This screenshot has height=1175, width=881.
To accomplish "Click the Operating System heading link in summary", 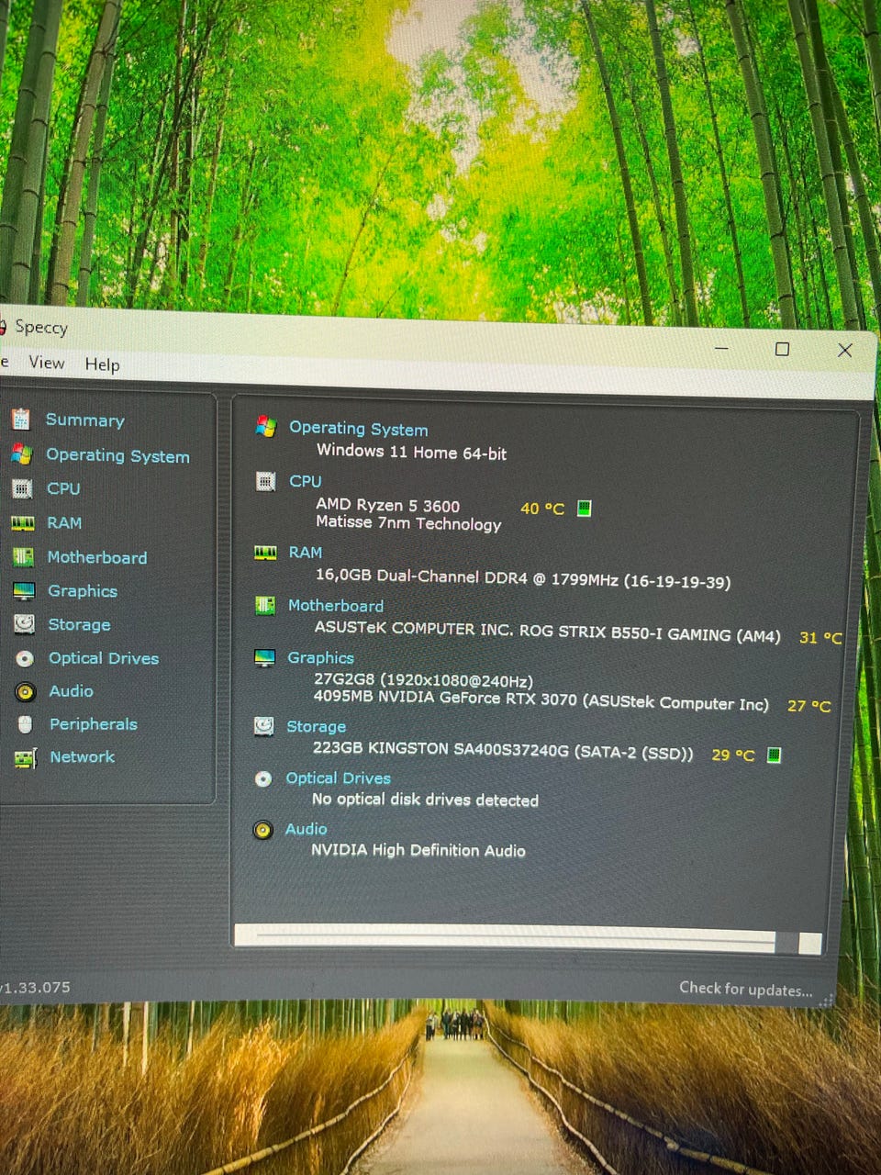I will (359, 429).
